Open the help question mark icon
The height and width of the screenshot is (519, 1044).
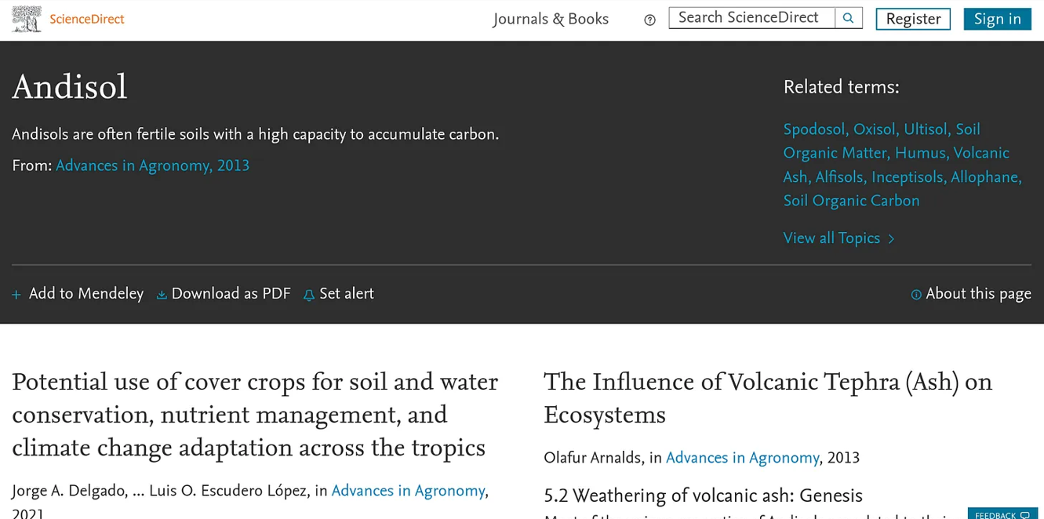(x=649, y=20)
